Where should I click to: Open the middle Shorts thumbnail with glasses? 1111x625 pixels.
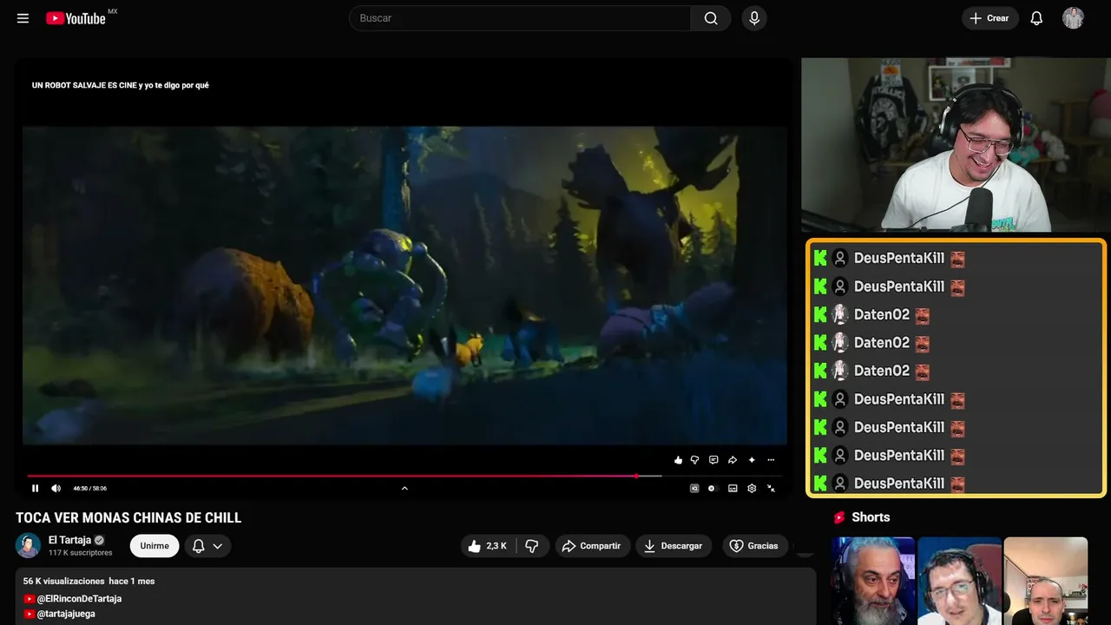click(959, 581)
